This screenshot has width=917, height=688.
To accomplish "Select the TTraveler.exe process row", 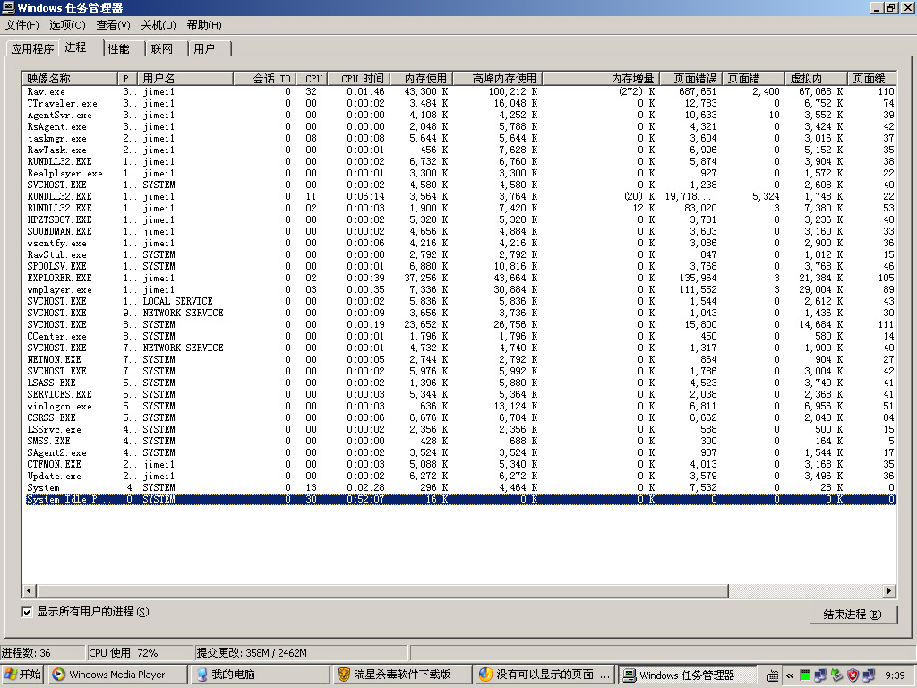I will pyautogui.click(x=461, y=104).
